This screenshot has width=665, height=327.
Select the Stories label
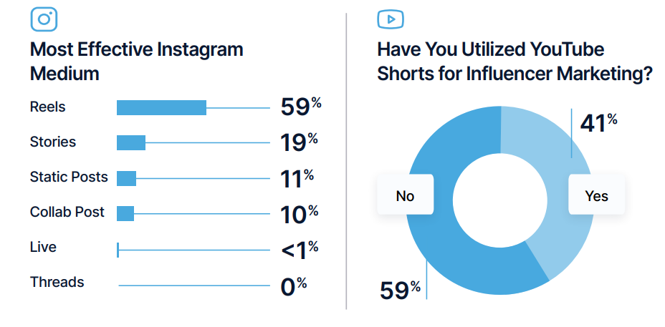coord(52,142)
